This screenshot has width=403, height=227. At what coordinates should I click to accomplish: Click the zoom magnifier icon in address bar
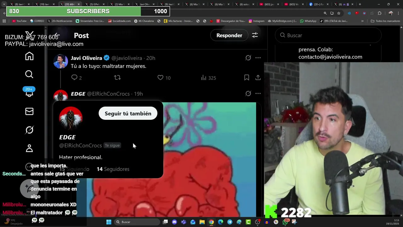(325, 13)
